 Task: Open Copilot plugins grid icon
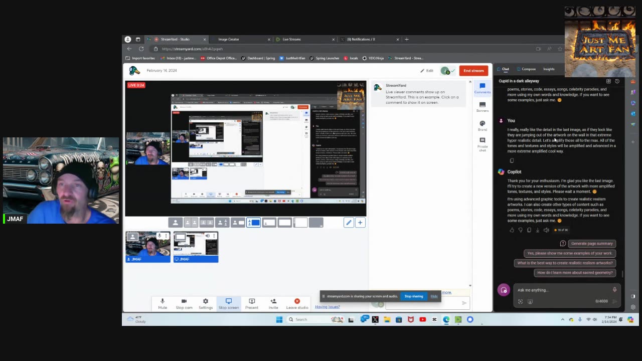click(608, 81)
